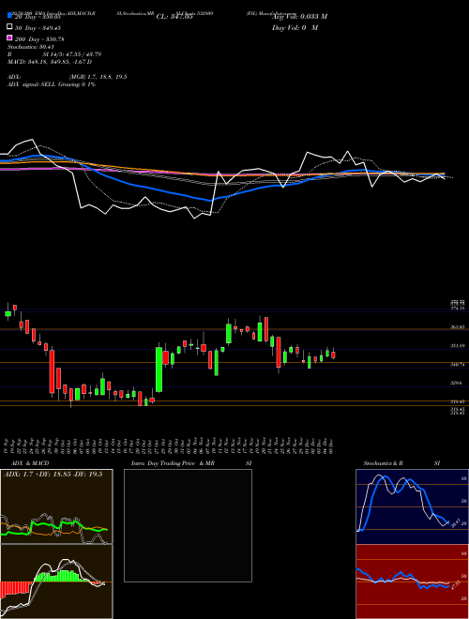Image resolution: width=469 pixels, height=619 pixels.
Task: Click the blue 20 Day EMA legend swatch
Action: (x=9, y=16)
